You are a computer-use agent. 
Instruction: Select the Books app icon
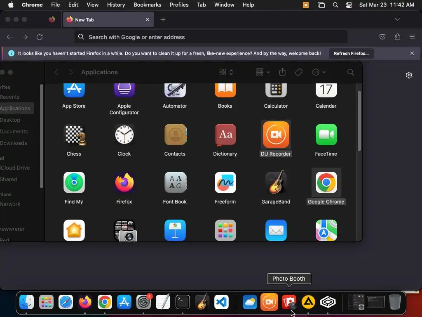pyautogui.click(x=225, y=90)
